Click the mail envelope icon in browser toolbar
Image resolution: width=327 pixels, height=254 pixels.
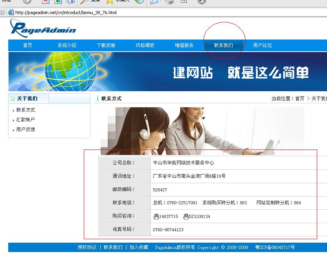pos(154,2)
